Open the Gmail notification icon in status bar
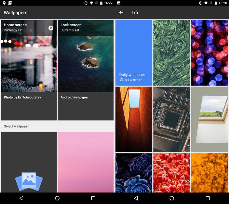 [x=10, y=3]
